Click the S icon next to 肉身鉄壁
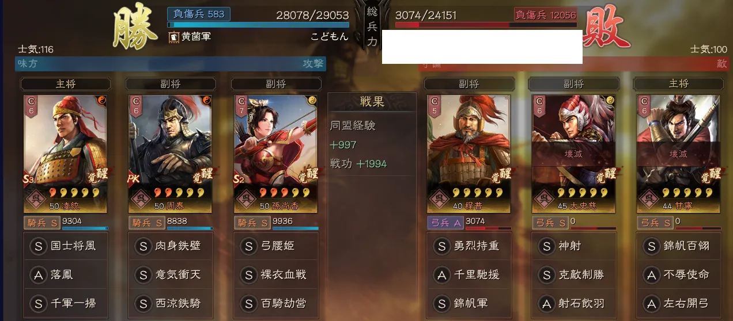 pyautogui.click(x=142, y=246)
